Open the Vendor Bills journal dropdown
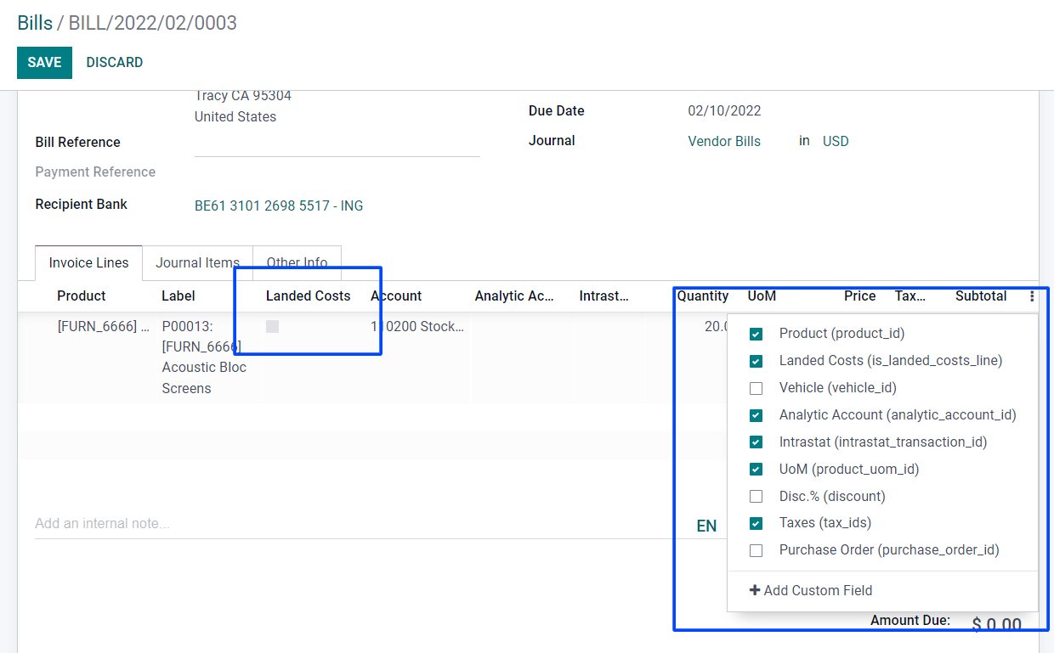The height and width of the screenshot is (653, 1054). pyautogui.click(x=724, y=142)
